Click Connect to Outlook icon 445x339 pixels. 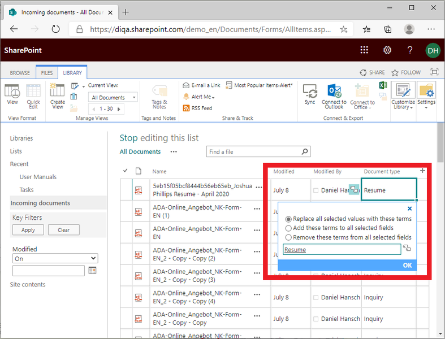pyautogui.click(x=334, y=92)
